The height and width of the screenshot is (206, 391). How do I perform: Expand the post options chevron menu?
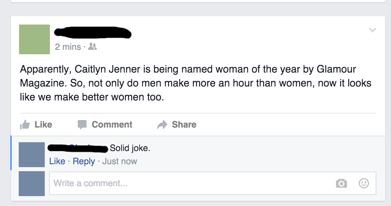(372, 30)
